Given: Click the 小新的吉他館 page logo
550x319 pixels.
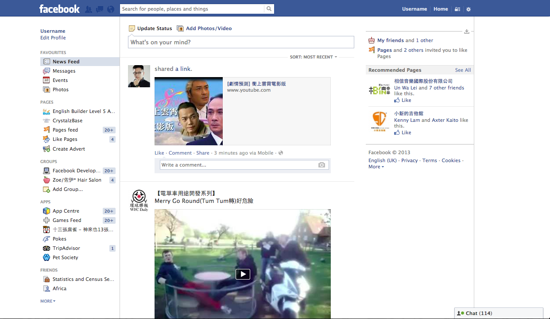Looking at the screenshot, I should (x=380, y=122).
